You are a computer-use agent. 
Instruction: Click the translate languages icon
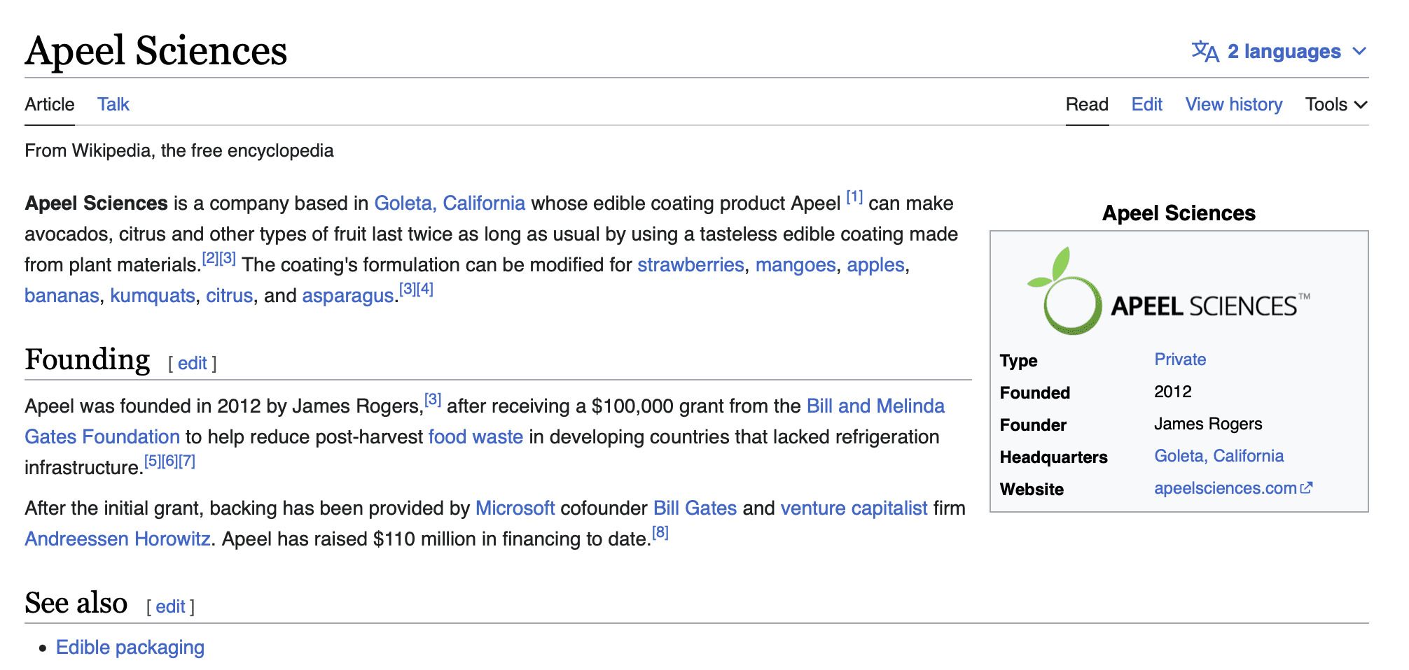tap(1205, 52)
